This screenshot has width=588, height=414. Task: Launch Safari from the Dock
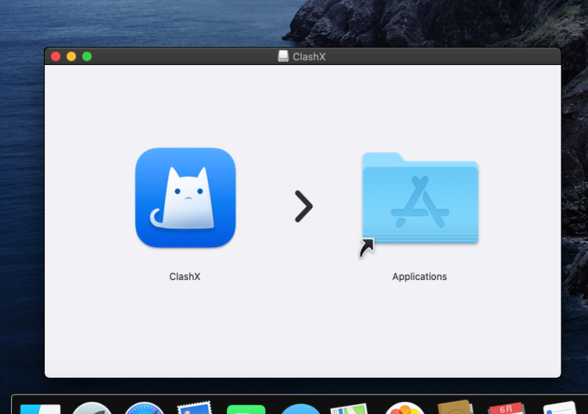coord(144,408)
